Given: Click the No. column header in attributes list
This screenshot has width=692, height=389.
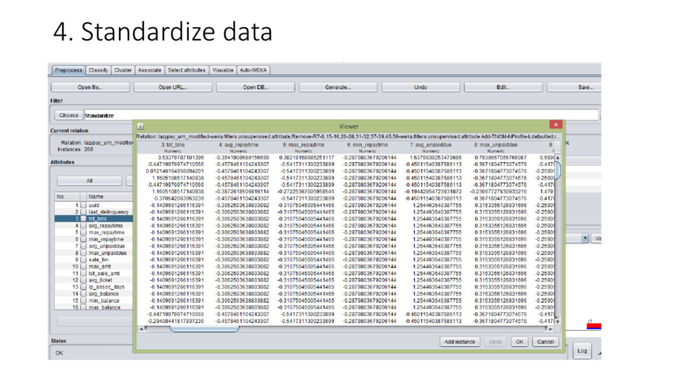Looking at the screenshot, I should pos(67,197).
